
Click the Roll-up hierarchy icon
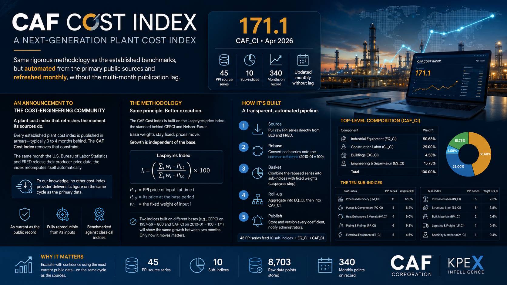point(258,199)
